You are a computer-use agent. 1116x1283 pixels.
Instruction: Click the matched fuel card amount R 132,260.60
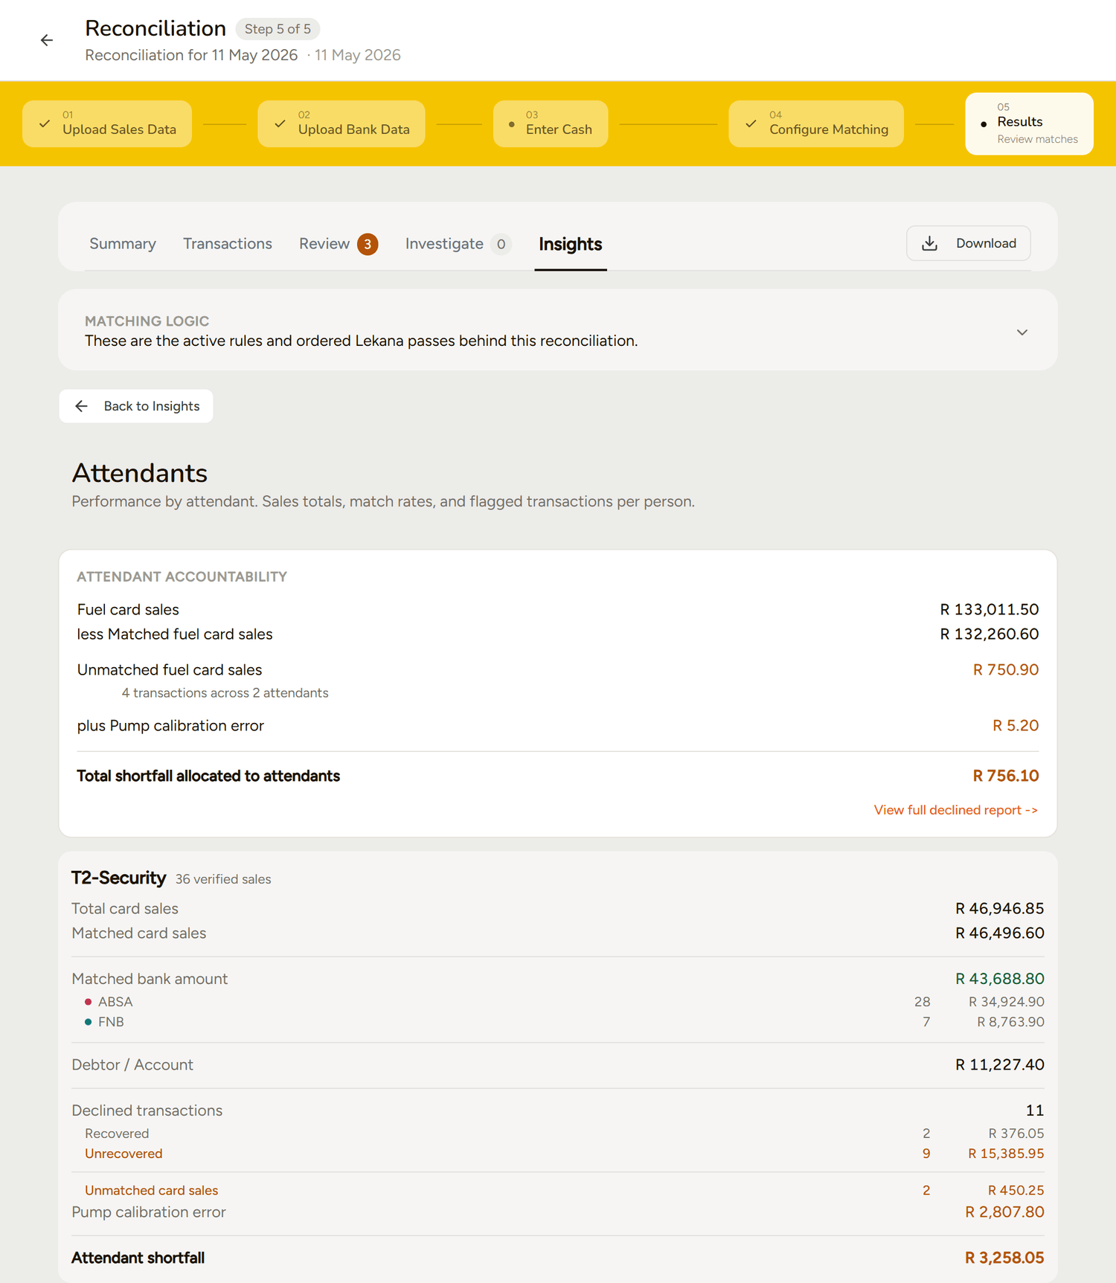click(989, 634)
